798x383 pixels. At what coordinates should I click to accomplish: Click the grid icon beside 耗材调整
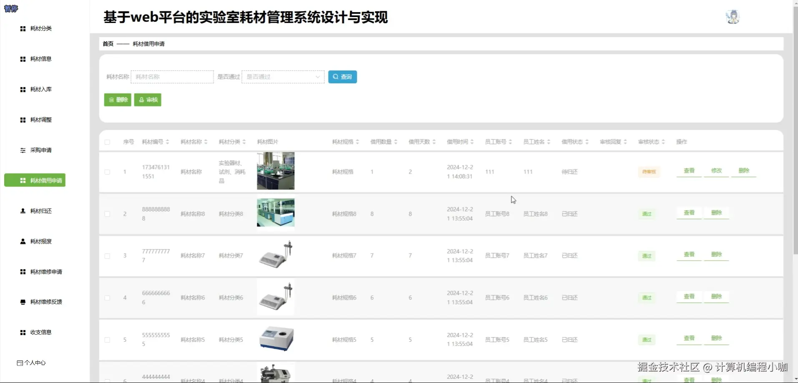23,120
